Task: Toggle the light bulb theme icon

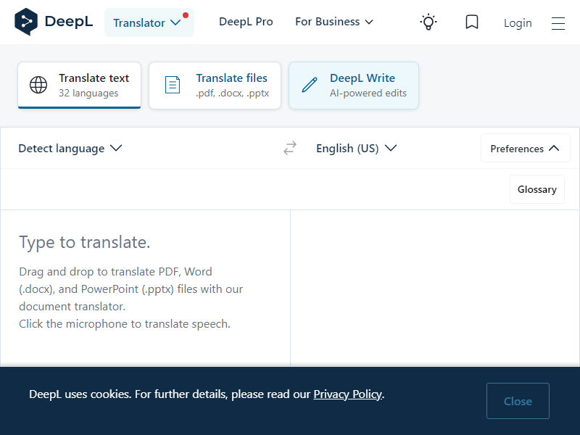Action: 428,22
